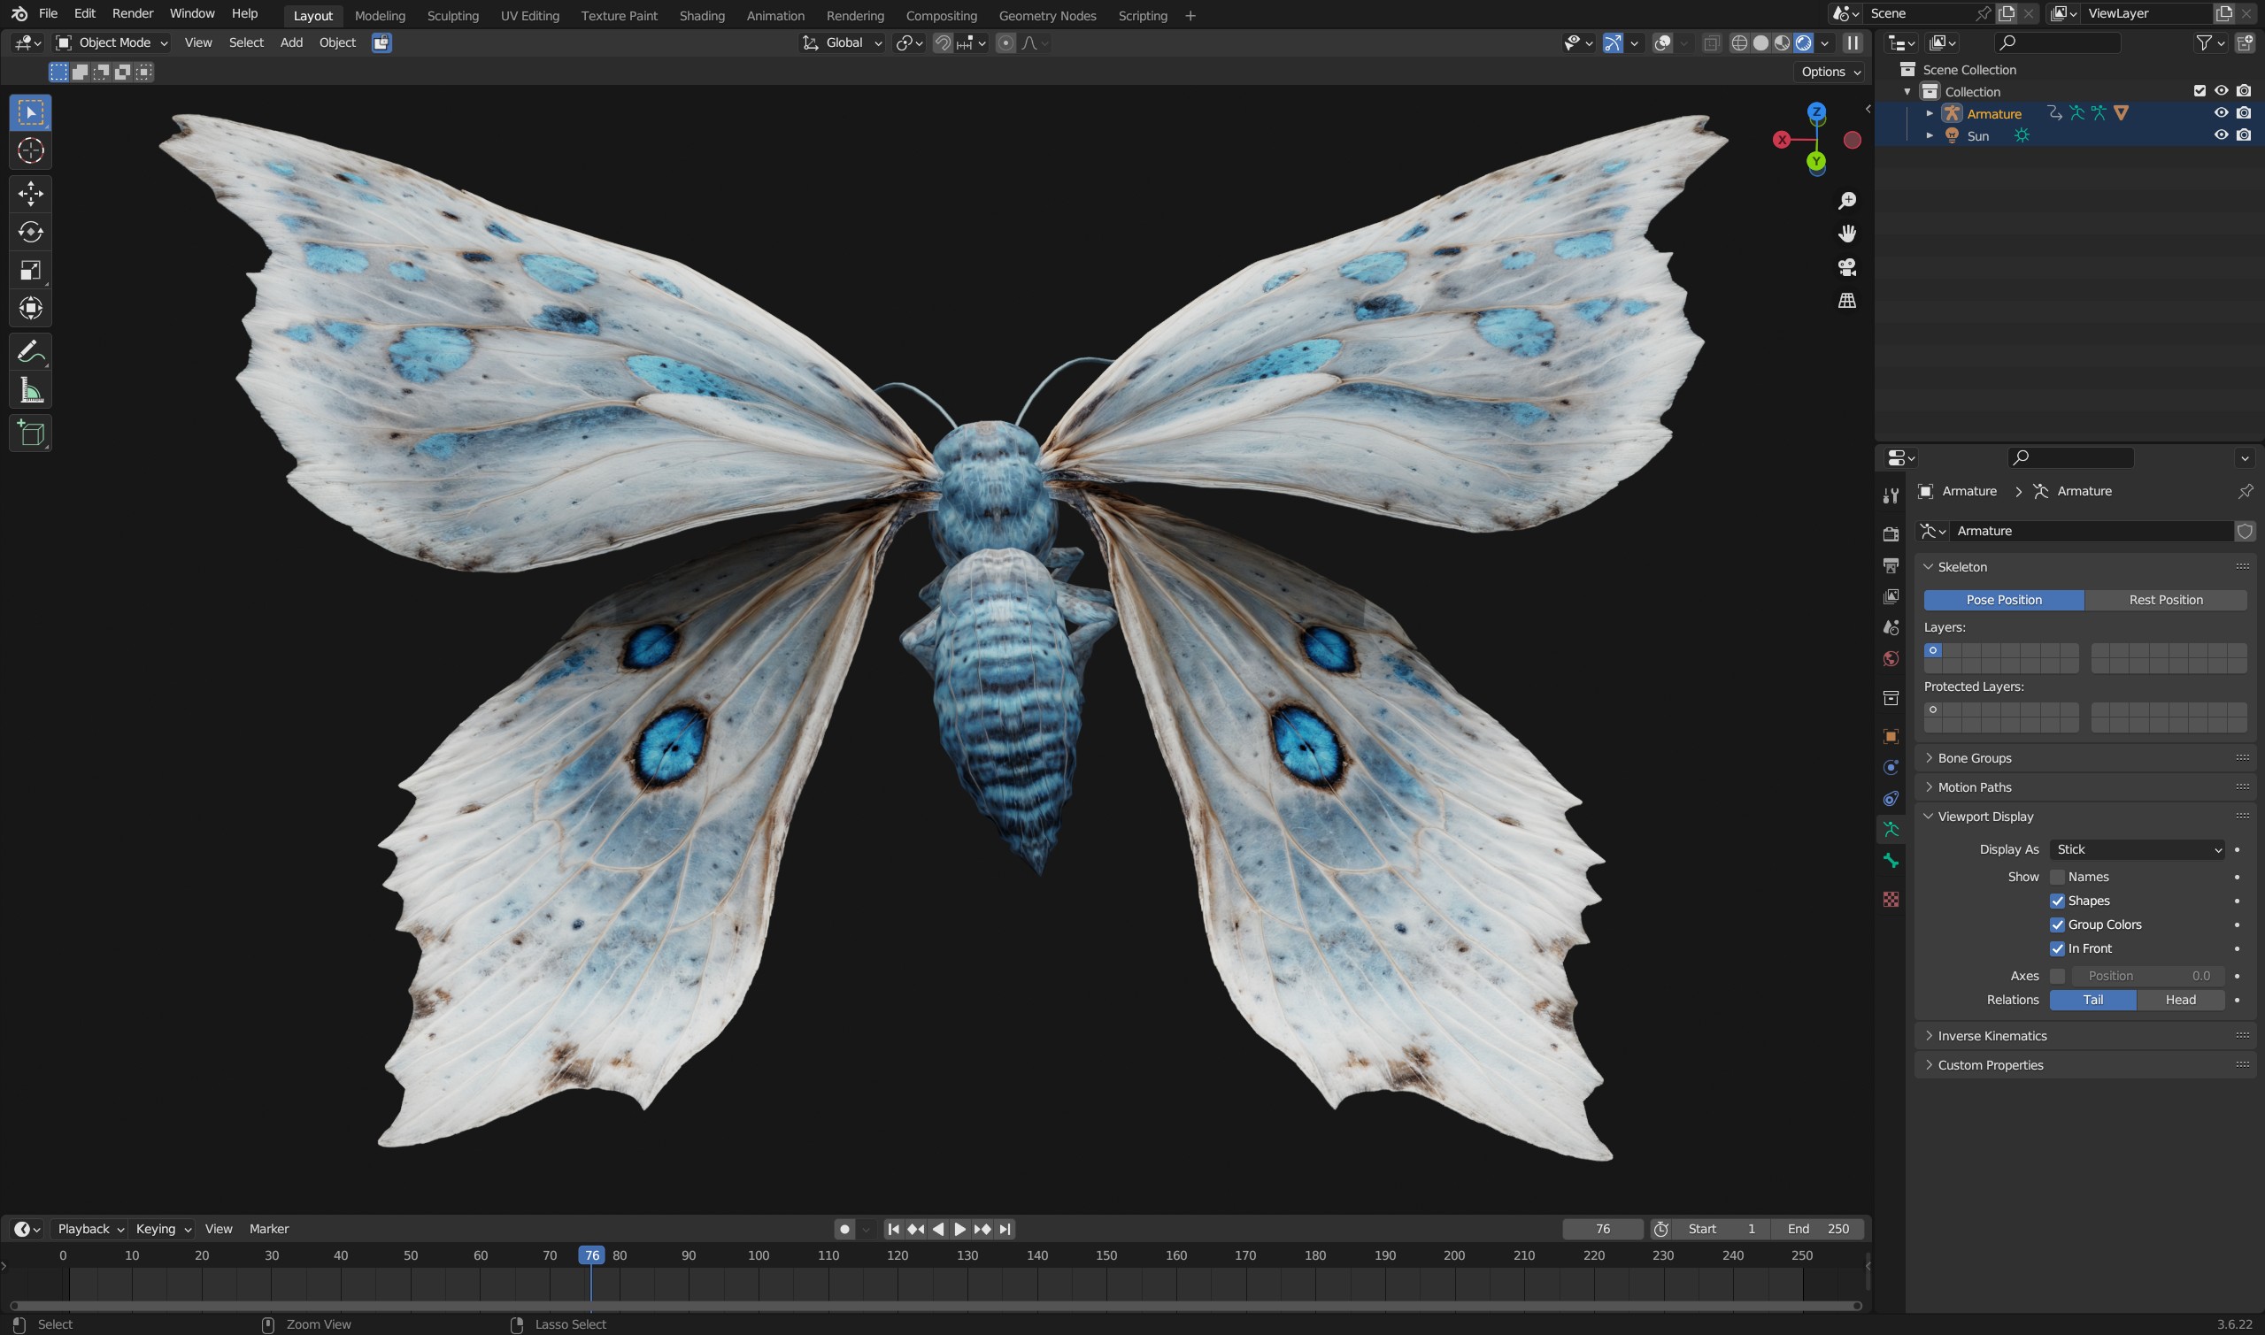The image size is (2265, 1335).
Task: Click the Rest Position button
Action: [x=2166, y=600]
